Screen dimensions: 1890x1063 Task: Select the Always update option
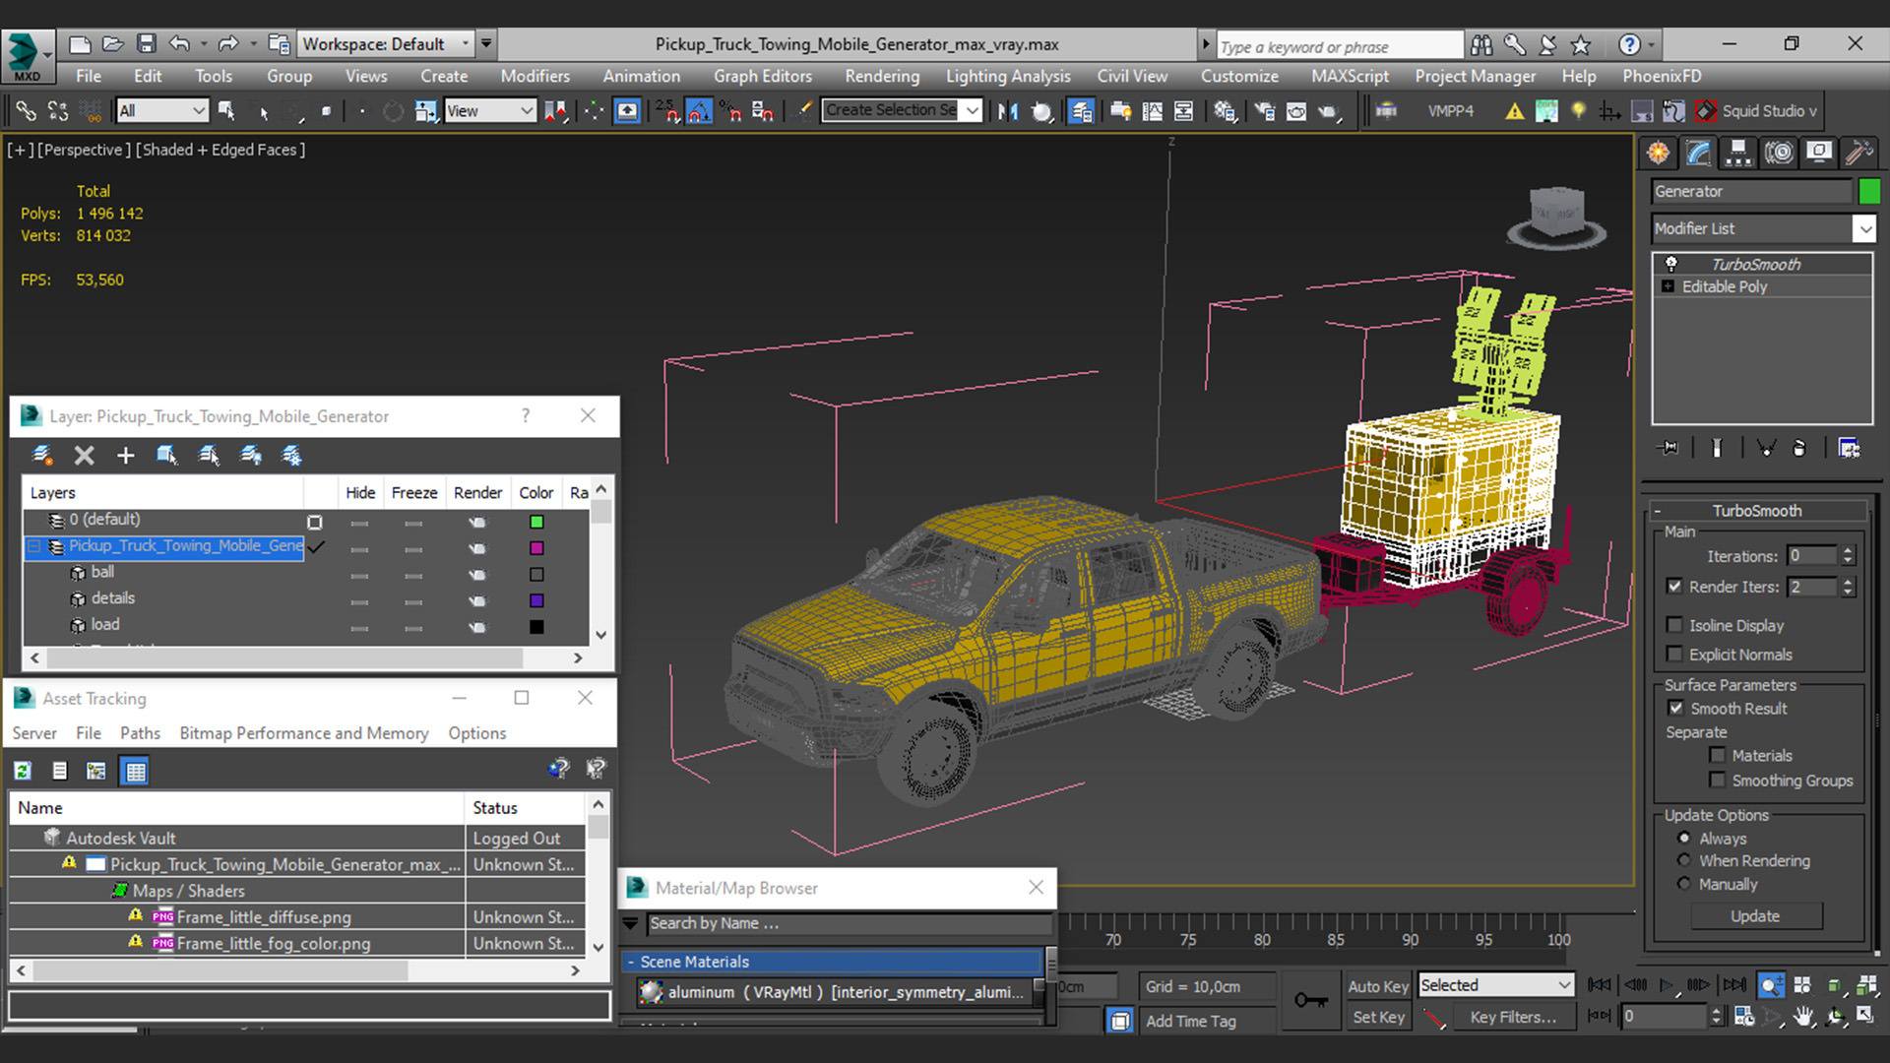tap(1684, 838)
